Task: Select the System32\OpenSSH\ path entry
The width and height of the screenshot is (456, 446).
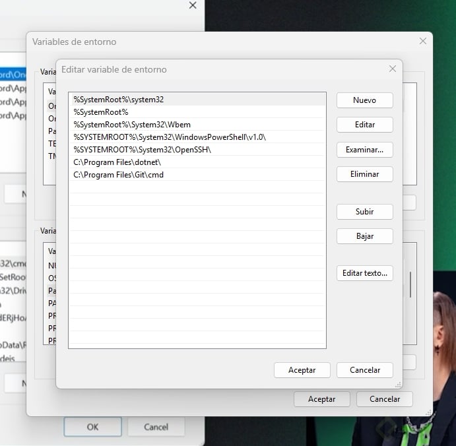Action: [x=197, y=150]
